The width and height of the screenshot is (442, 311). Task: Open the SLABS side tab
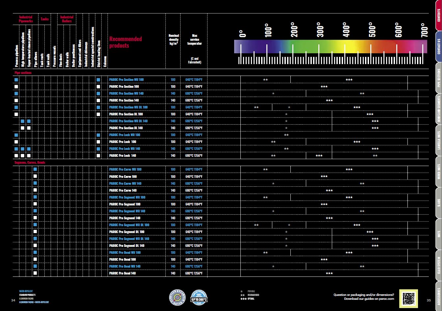click(439, 203)
